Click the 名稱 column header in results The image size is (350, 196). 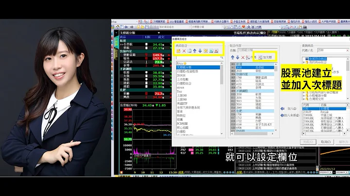pos(333,105)
